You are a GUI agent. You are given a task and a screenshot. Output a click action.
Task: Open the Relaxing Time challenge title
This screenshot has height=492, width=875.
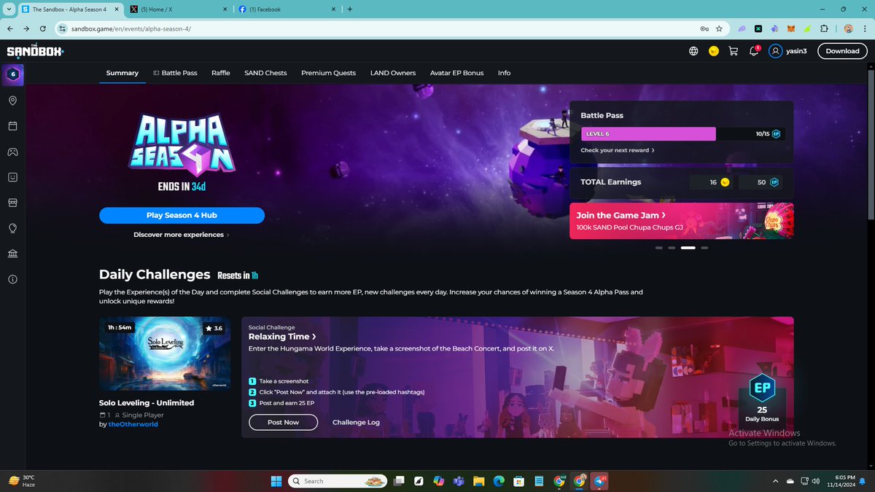282,337
